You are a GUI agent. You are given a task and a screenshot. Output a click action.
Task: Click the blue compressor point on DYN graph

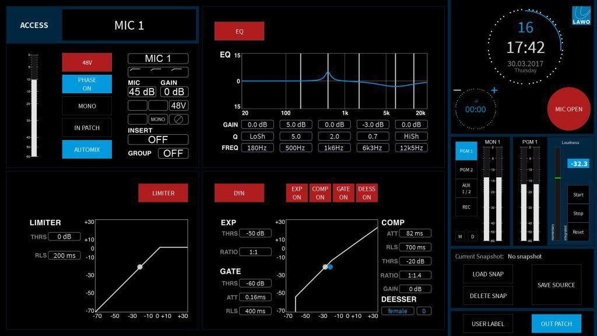[330, 267]
